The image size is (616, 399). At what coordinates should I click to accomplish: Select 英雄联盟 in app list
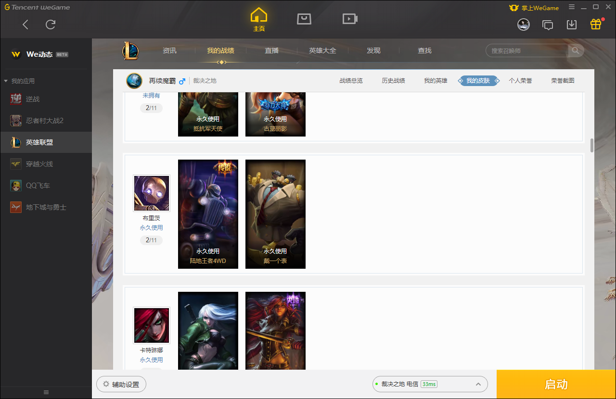pyautogui.click(x=46, y=142)
